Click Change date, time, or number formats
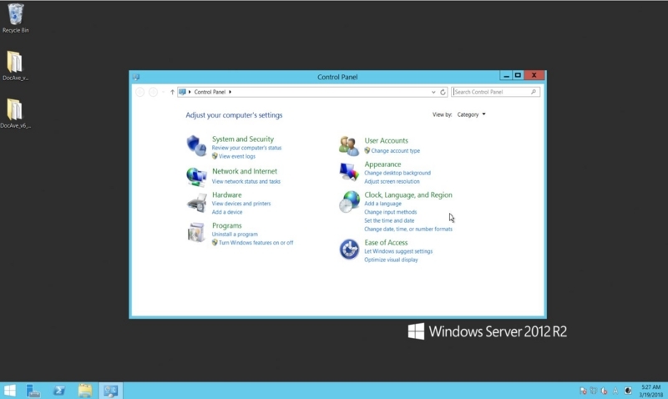Viewport: 668px width, 399px height. tap(408, 229)
